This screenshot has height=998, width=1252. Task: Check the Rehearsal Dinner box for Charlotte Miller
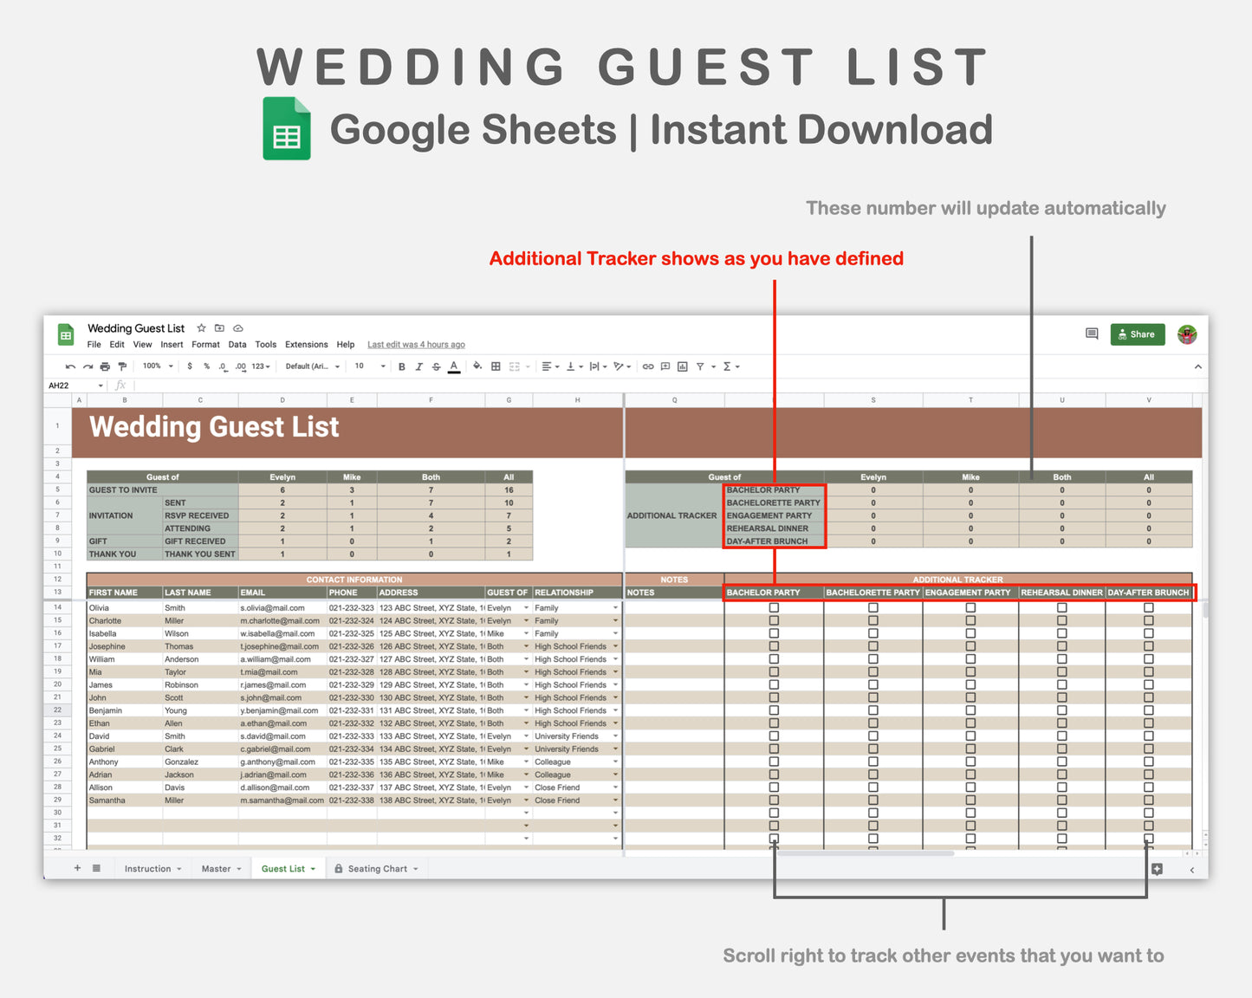tap(1061, 620)
